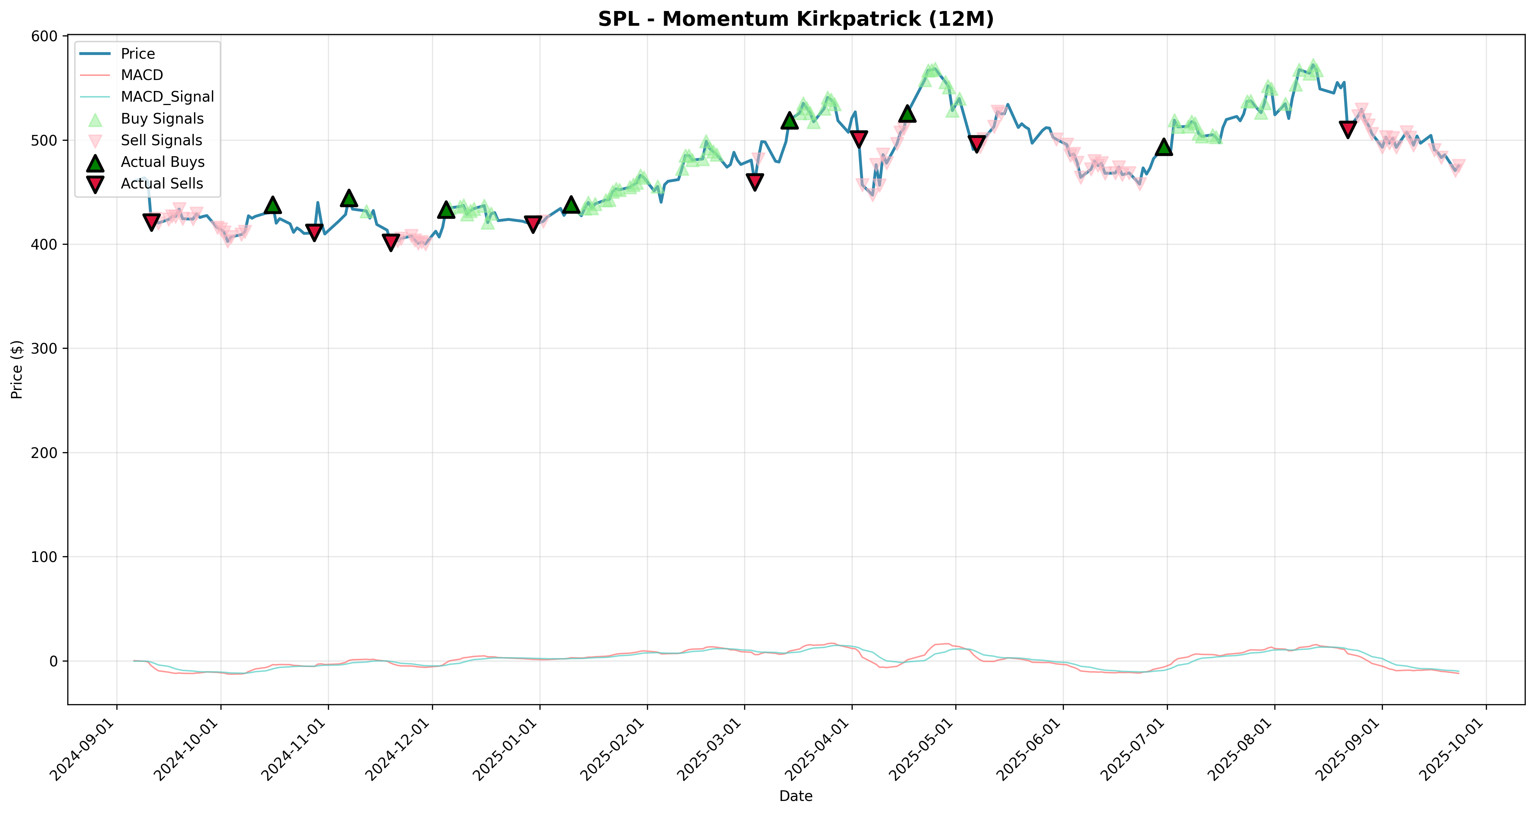Click the Actual Buys legend text

point(163,162)
